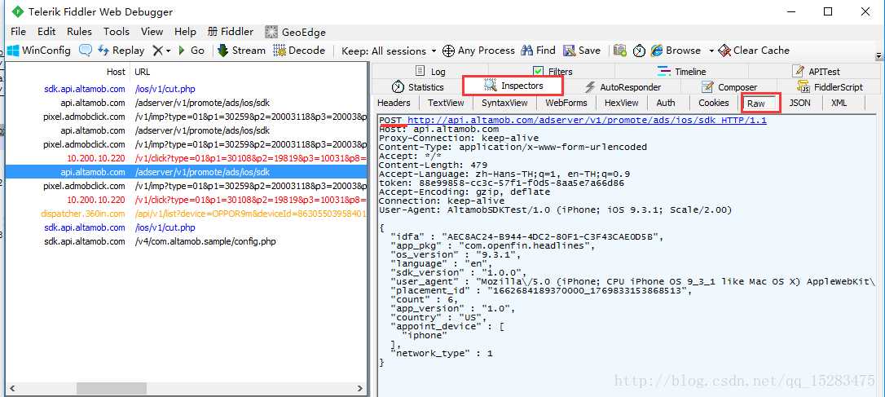885x397 pixels.
Task: Switch to the Filters tab
Action: 553,71
